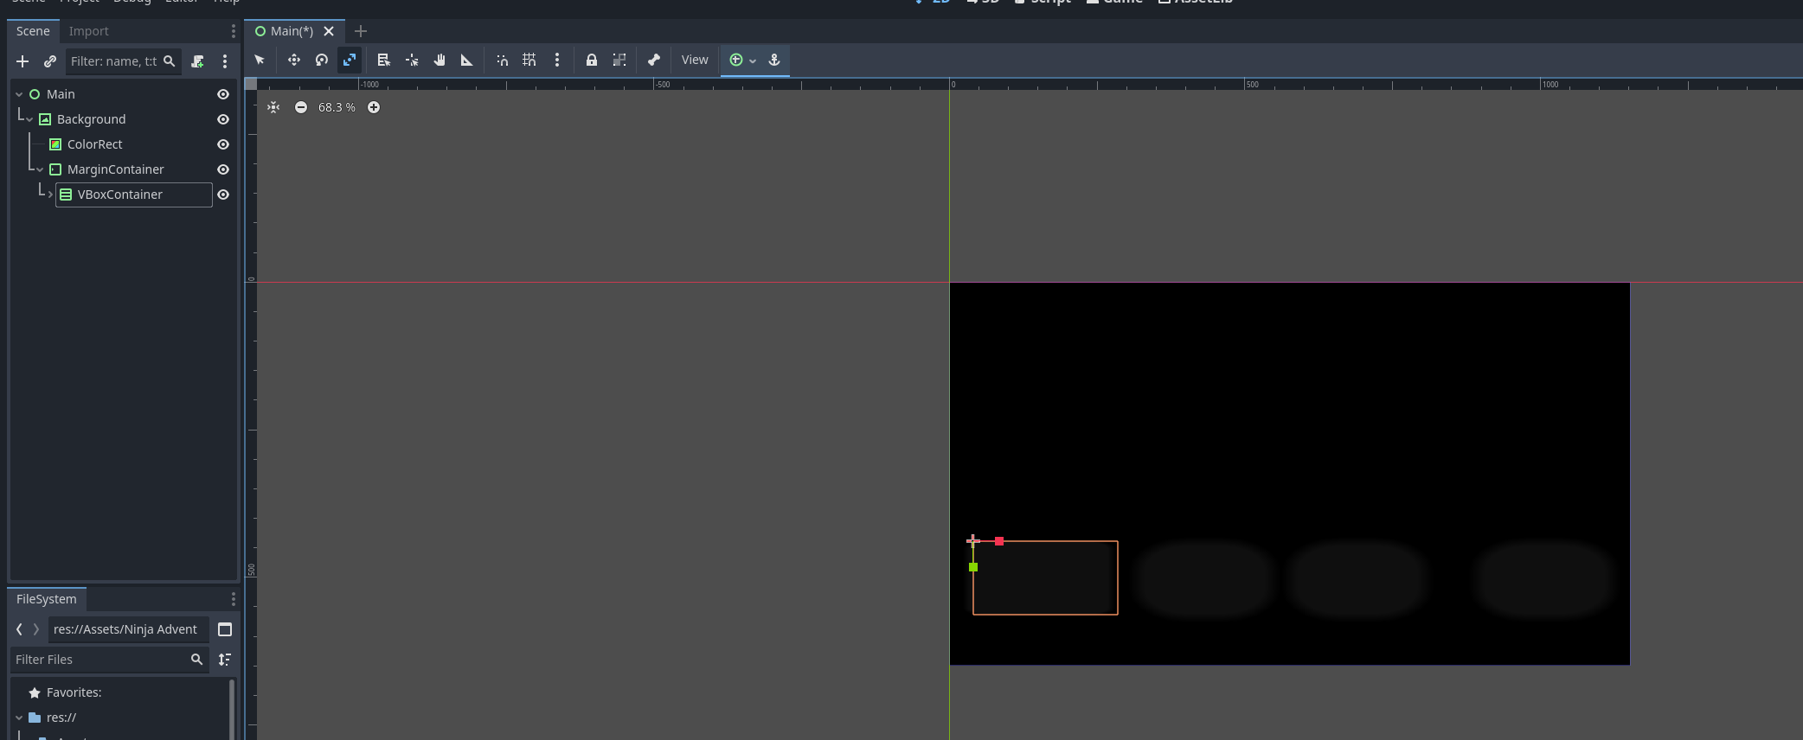The height and width of the screenshot is (740, 1803).
Task: Open the file sort options
Action: tap(225, 660)
